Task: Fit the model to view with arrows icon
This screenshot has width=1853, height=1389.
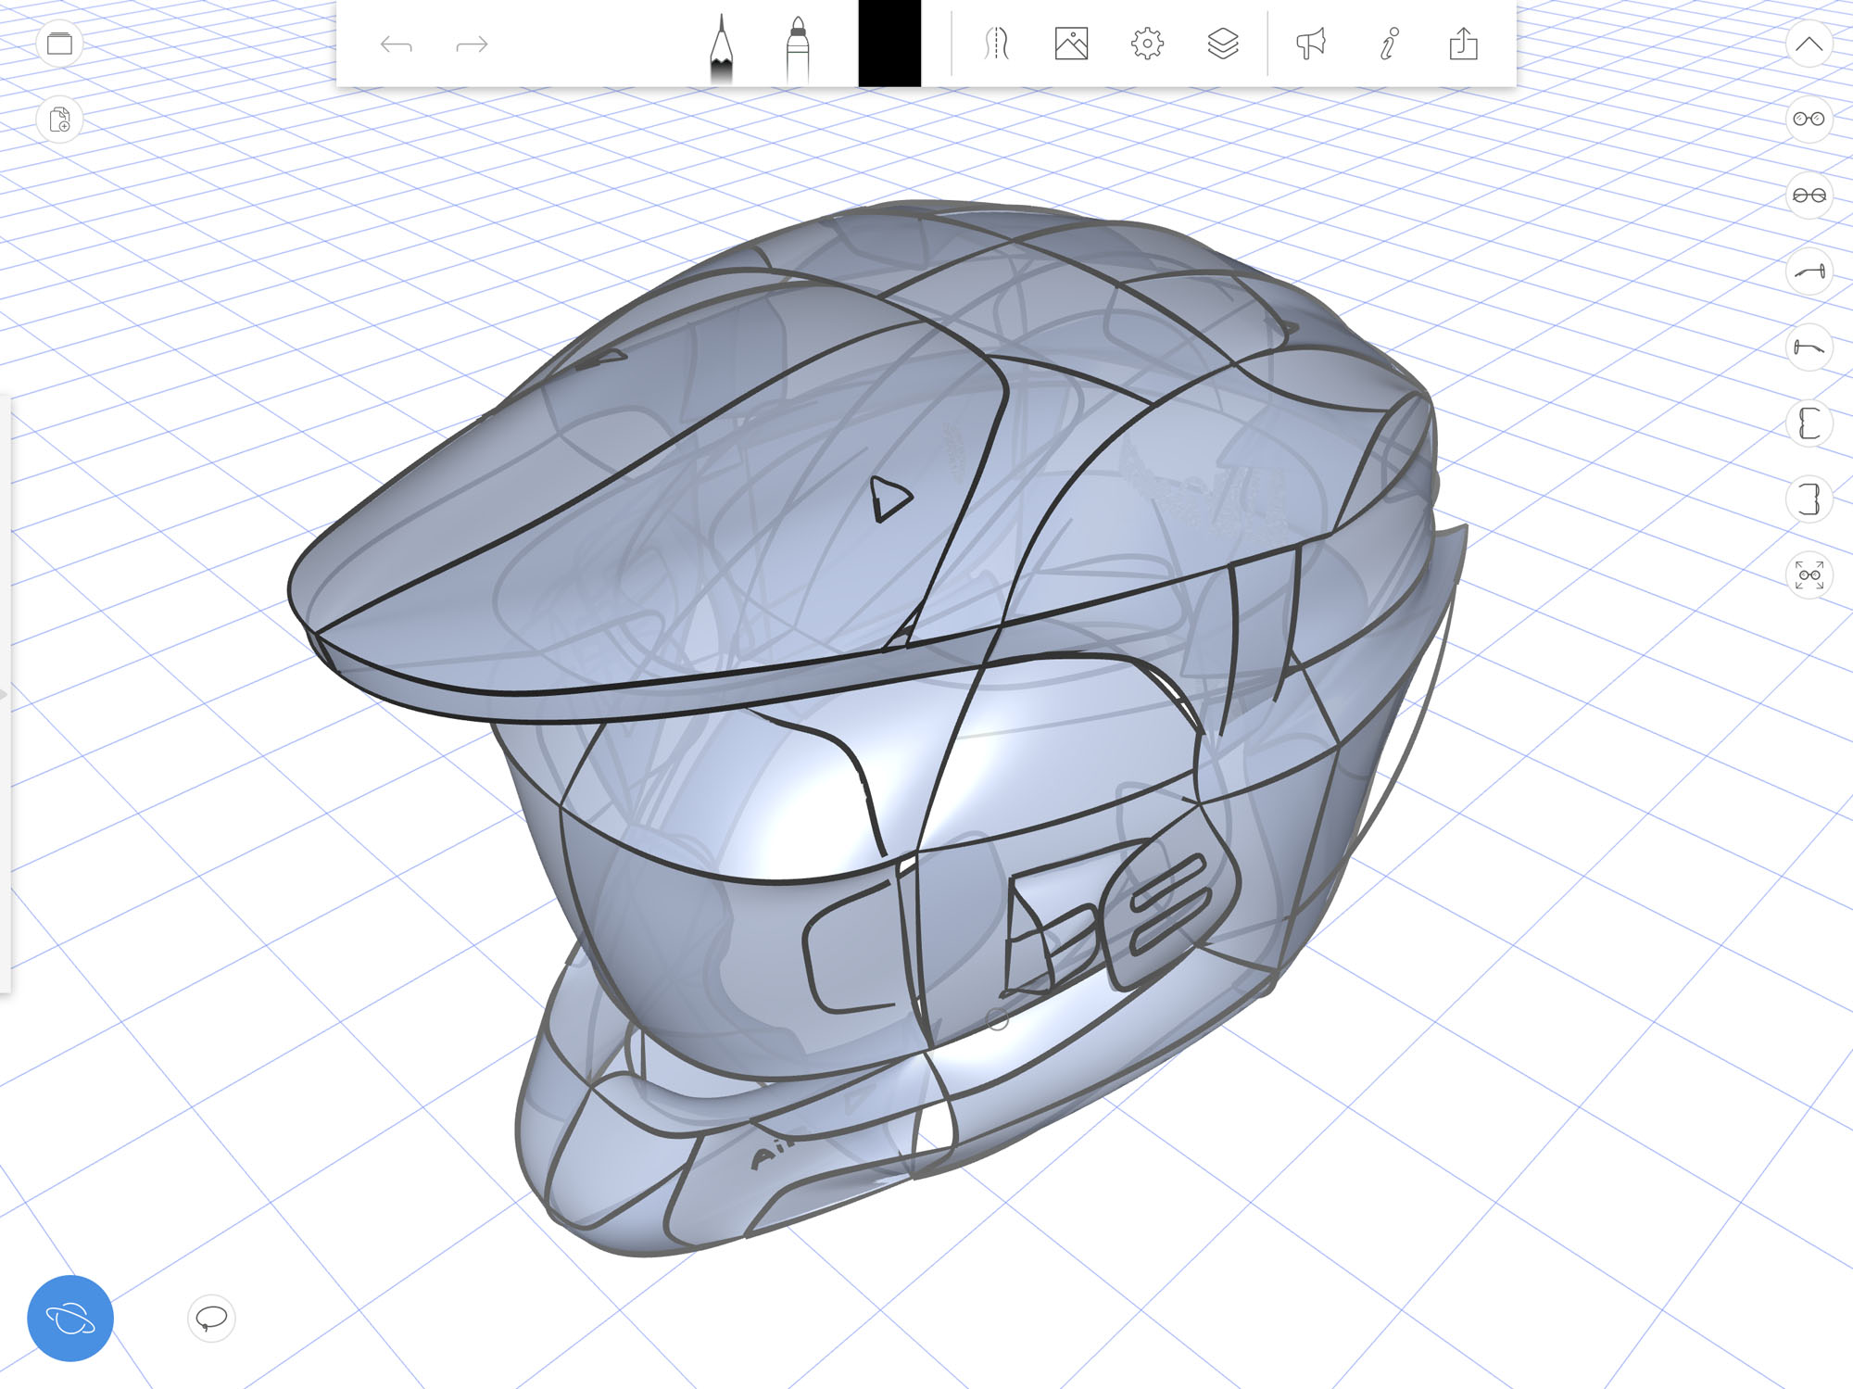Action: coord(1809,575)
